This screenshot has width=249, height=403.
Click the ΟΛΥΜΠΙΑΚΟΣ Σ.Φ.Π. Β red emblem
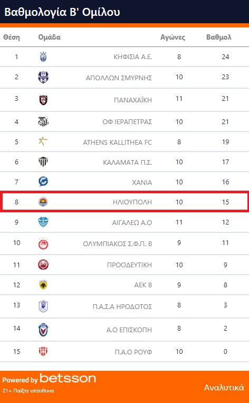[43, 243]
